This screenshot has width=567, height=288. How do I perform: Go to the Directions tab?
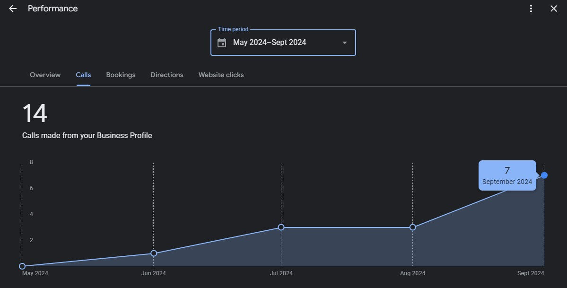point(167,75)
